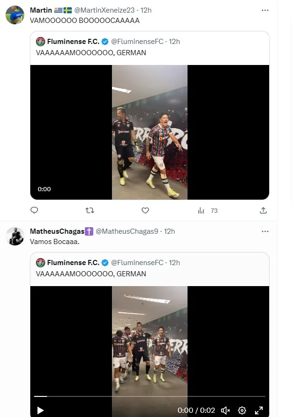Image resolution: width=292 pixels, height=417 pixels.
Task: Click Fluminense F.C. crest in first quote
Action: click(41, 42)
